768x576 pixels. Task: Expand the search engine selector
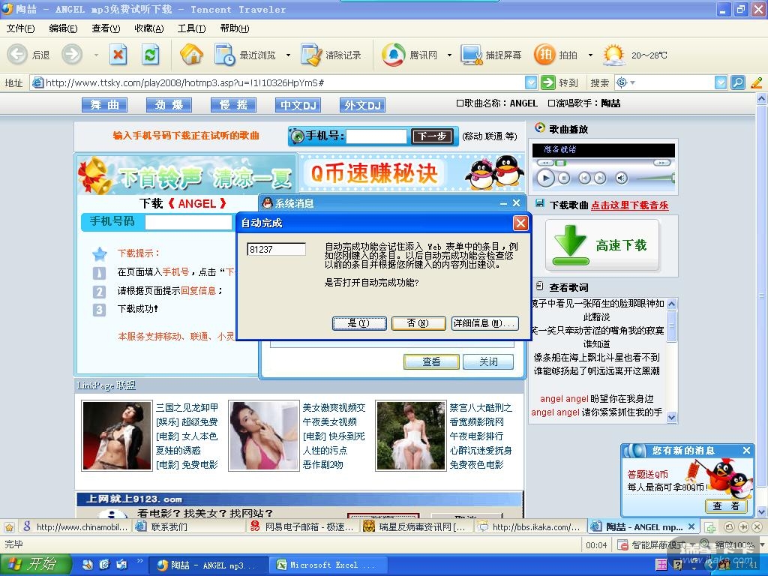(625, 82)
